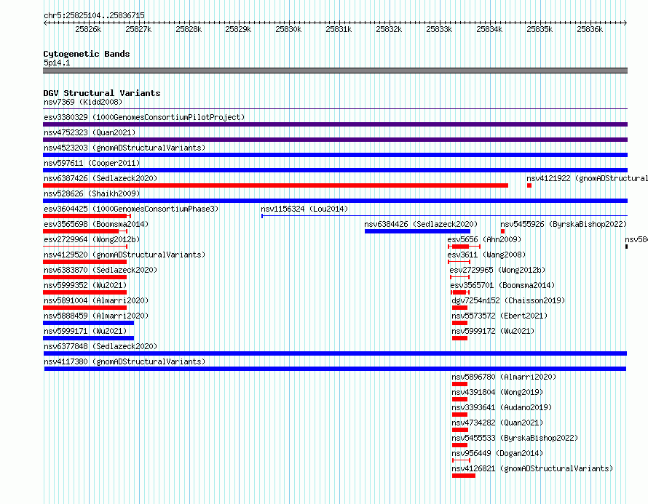
Task: Click dgv7254n152 (Chaisson2019) label
Action: coord(508,300)
